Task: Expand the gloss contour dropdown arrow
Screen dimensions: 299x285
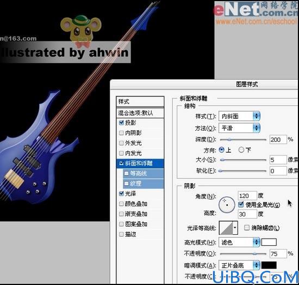Action: [235, 228]
